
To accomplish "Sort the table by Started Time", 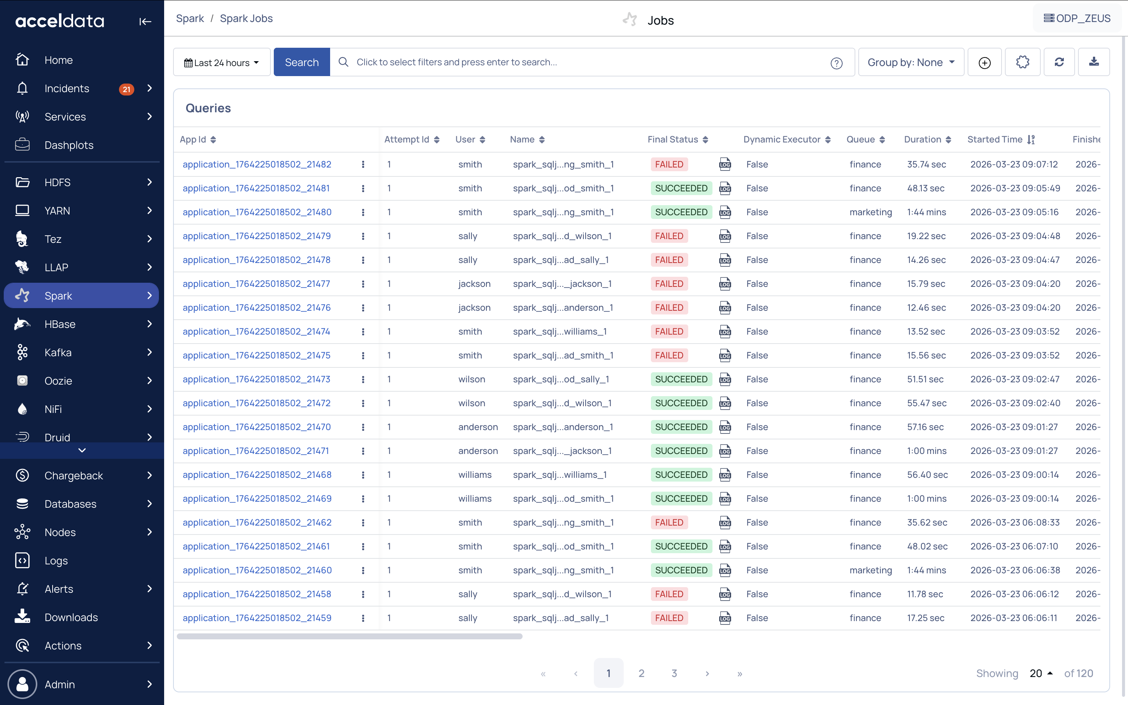I will click(1031, 140).
